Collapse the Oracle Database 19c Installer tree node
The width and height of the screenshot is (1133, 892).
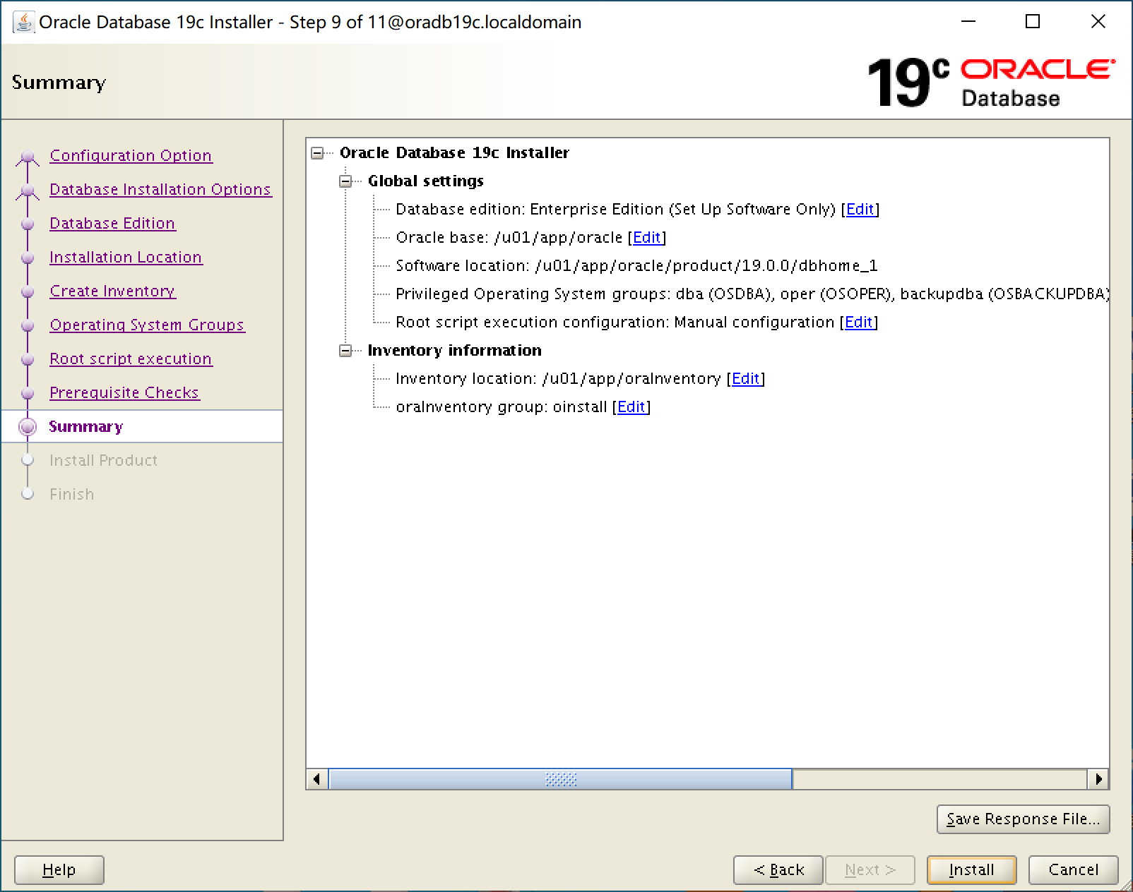tap(318, 153)
